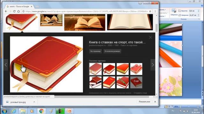
Task: Decrease 'Ширина' value with down spinner
Action: click(198, 16)
